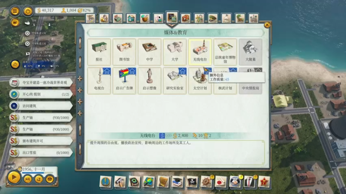Screen dimensions: 346x194
Task: Open the suit and tie icon
Action: (x=250, y=182)
